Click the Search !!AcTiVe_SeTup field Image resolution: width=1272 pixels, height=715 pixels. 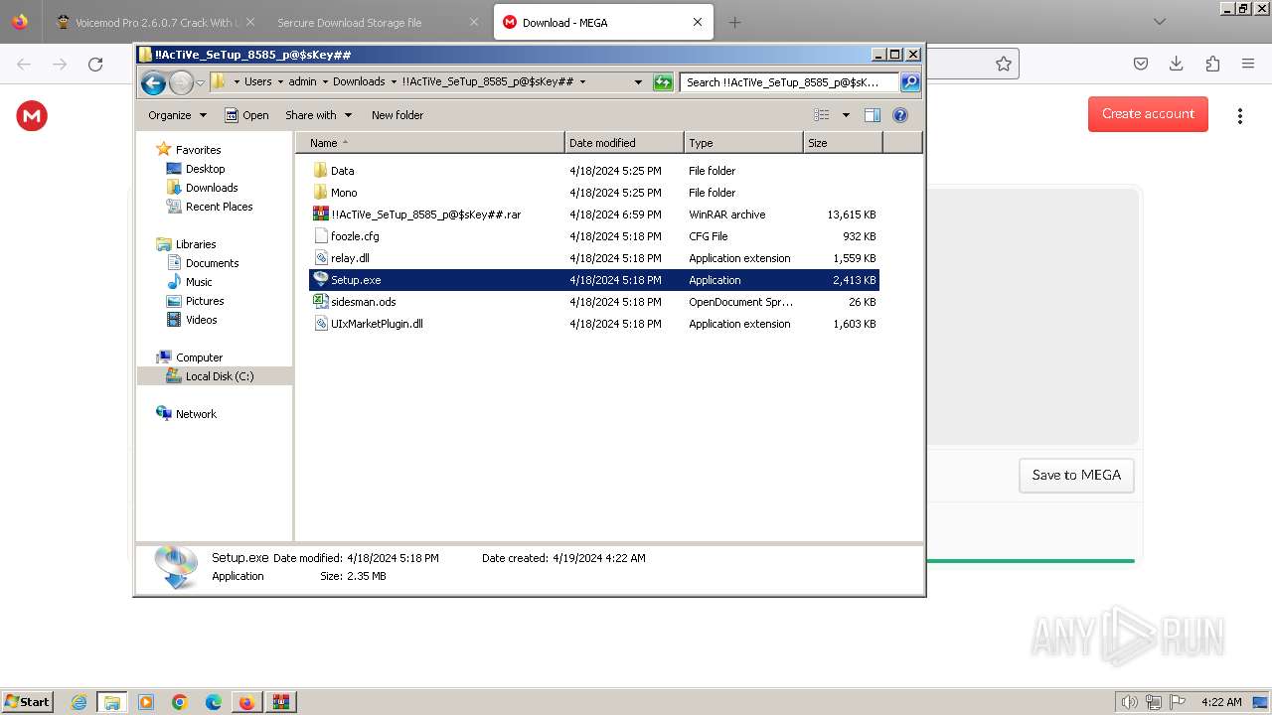789,82
